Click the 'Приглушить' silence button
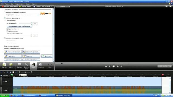The height and width of the screenshot is (97, 173). pyautogui.click(x=47, y=56)
